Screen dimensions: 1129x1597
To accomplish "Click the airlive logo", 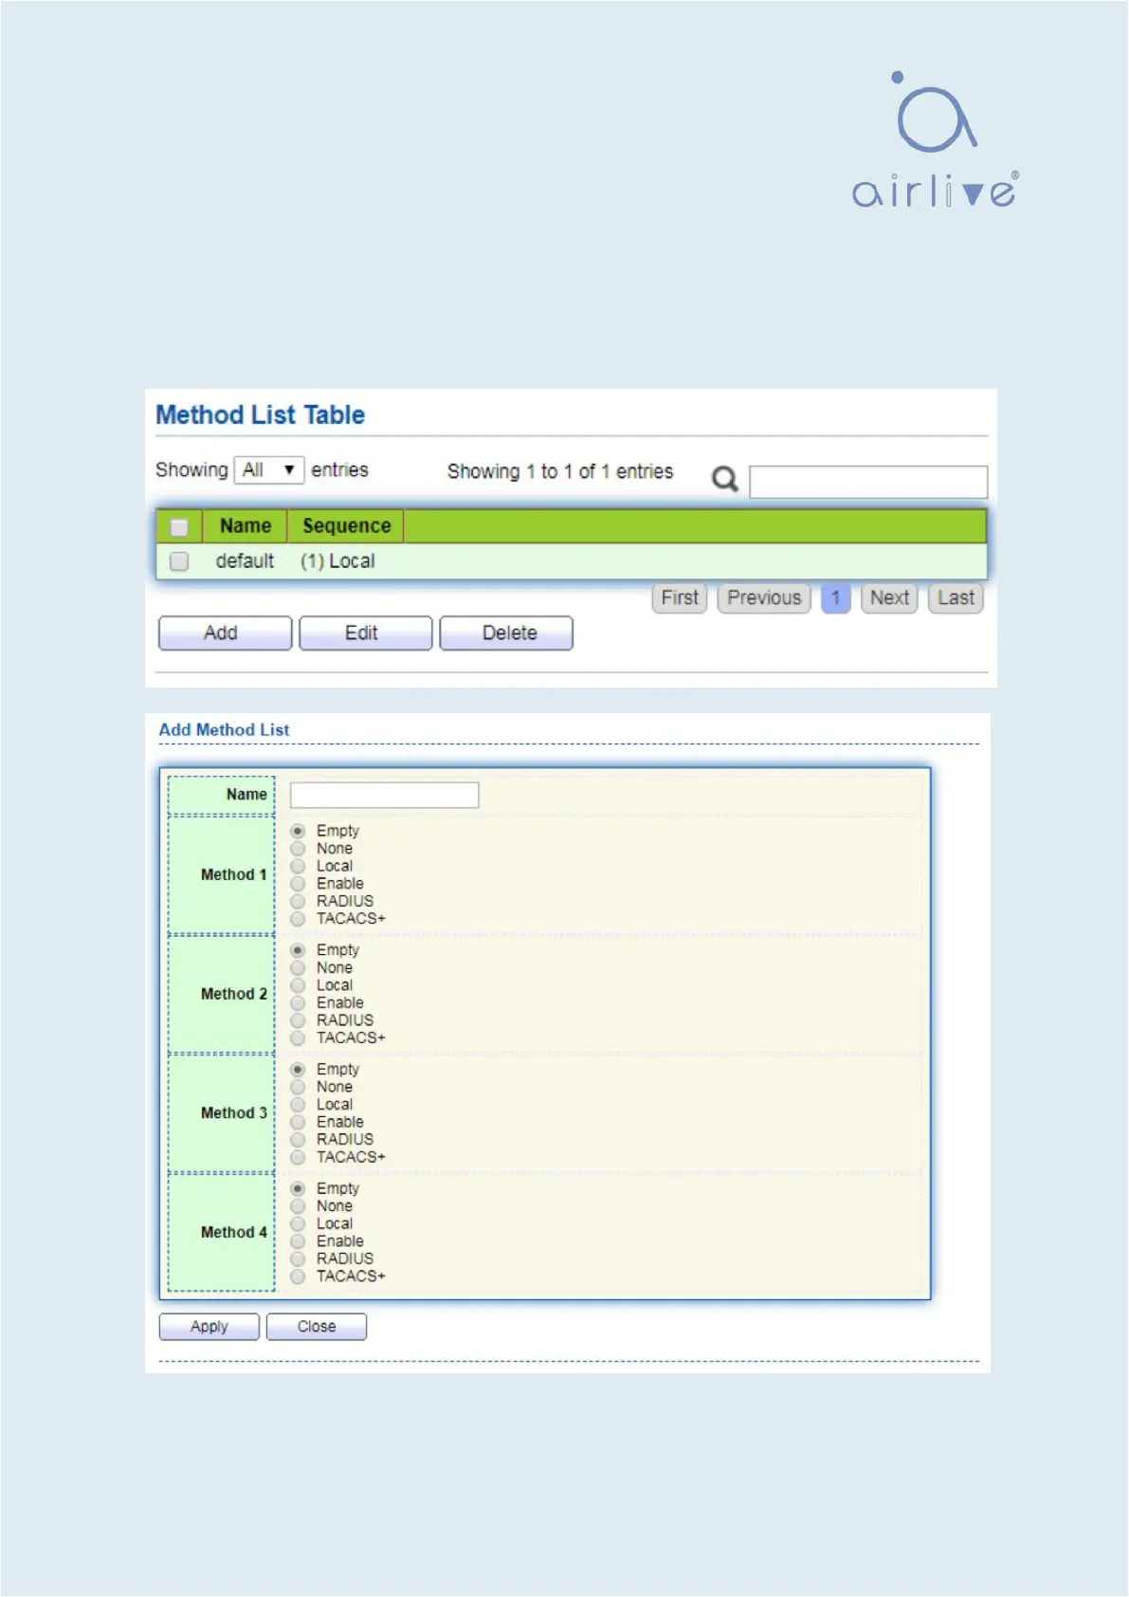I will [x=935, y=140].
